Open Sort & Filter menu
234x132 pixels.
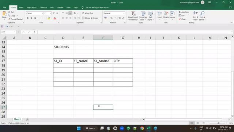195,16
